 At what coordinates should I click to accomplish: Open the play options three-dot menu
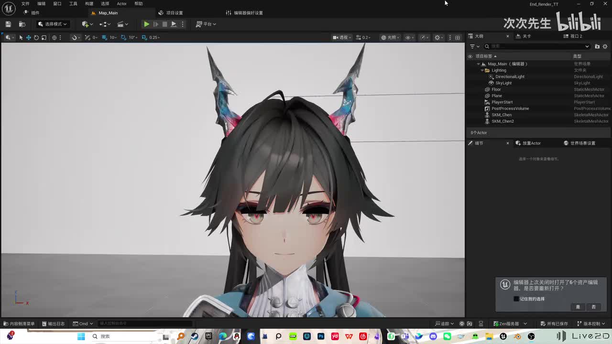tap(182, 24)
